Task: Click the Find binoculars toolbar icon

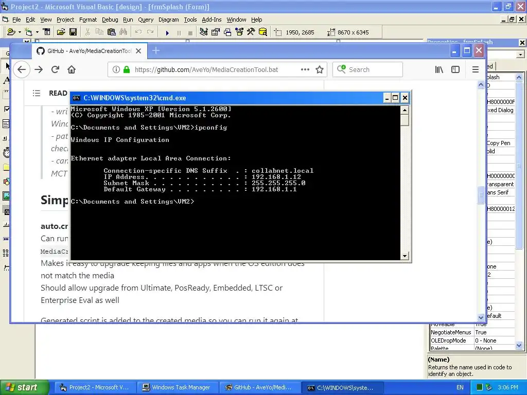Action: point(124,32)
